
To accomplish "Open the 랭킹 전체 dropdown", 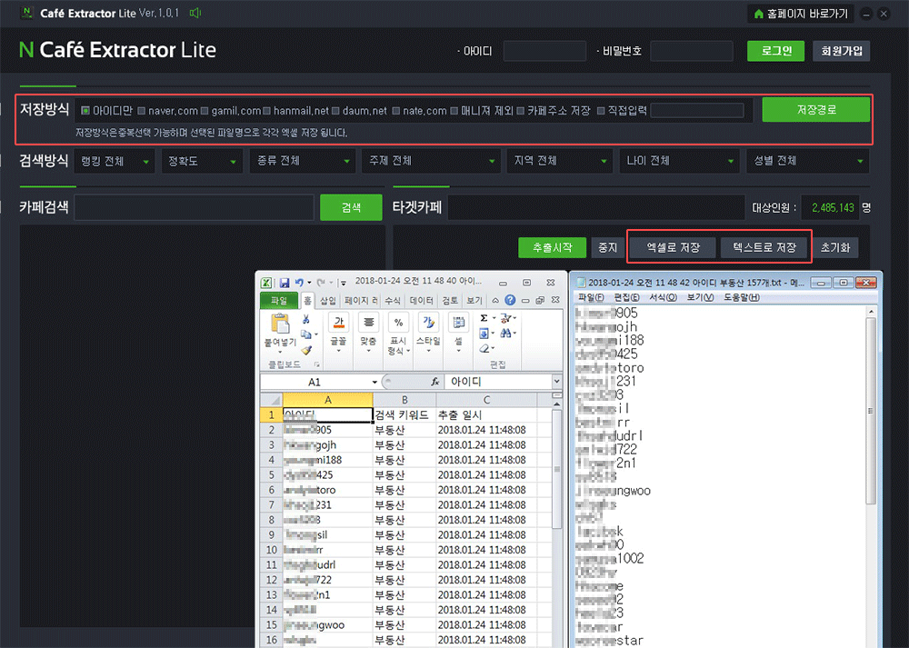I will pos(115,161).
